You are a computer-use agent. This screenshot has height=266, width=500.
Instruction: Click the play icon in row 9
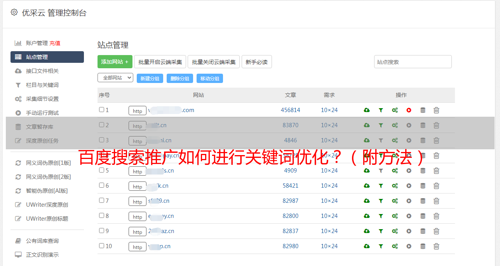409,231
